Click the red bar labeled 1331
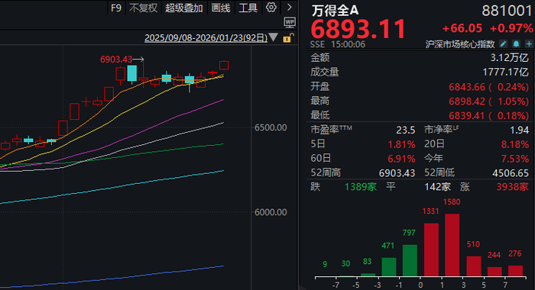This screenshot has width=535, height=290. coord(431,250)
